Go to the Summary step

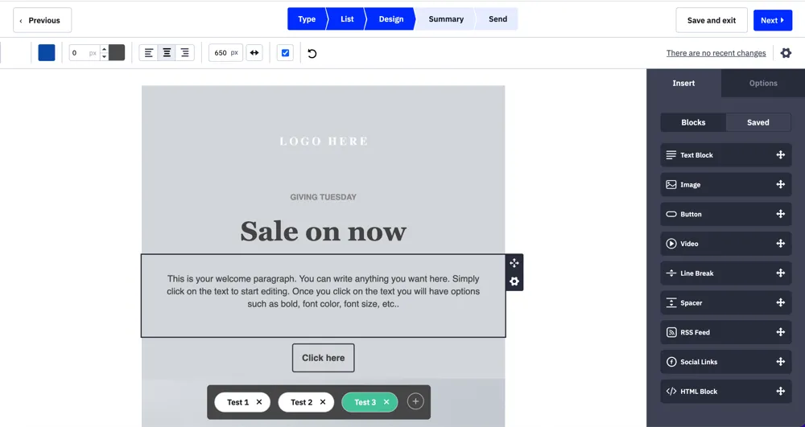tap(445, 19)
